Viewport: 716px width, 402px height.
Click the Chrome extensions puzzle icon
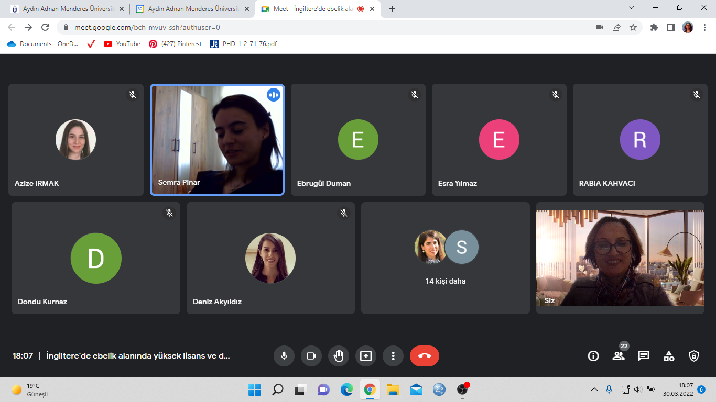pyautogui.click(x=654, y=27)
